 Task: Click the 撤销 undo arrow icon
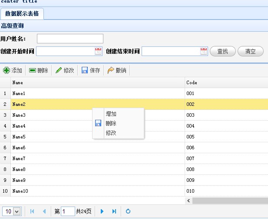point(111,70)
